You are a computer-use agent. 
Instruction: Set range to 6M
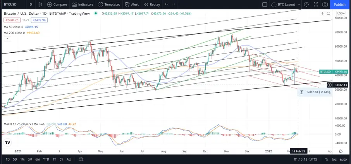(37, 159)
